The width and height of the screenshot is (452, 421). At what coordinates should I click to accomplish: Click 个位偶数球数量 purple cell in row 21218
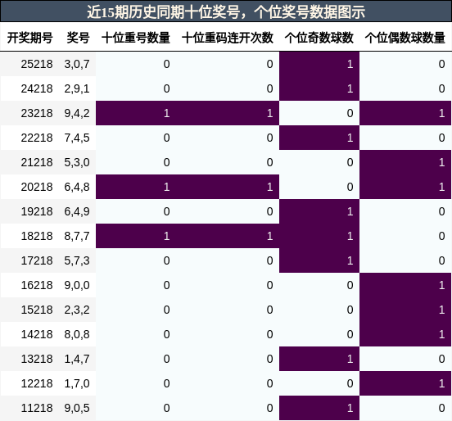click(x=405, y=162)
